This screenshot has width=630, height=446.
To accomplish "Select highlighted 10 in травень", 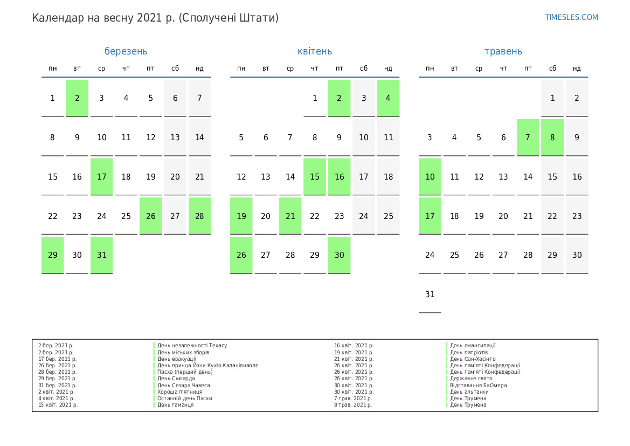I will pyautogui.click(x=430, y=176).
